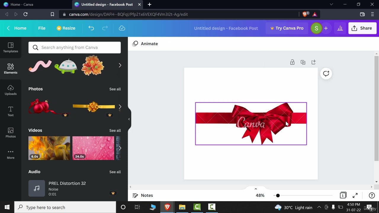Open the help question mark
The width and height of the screenshot is (379, 213).
372,195
